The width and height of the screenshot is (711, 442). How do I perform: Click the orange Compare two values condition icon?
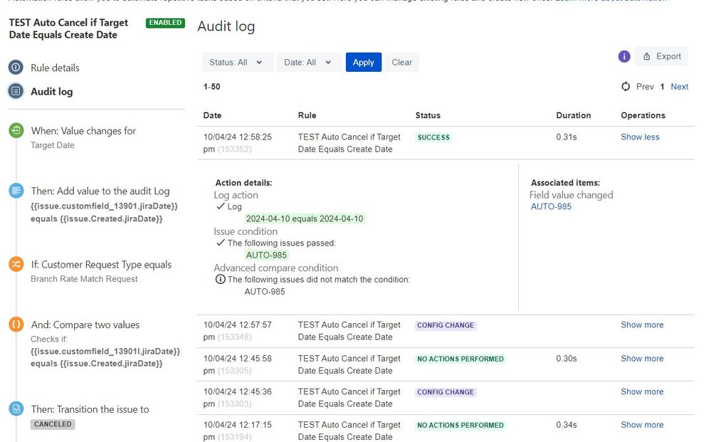pyautogui.click(x=15, y=324)
